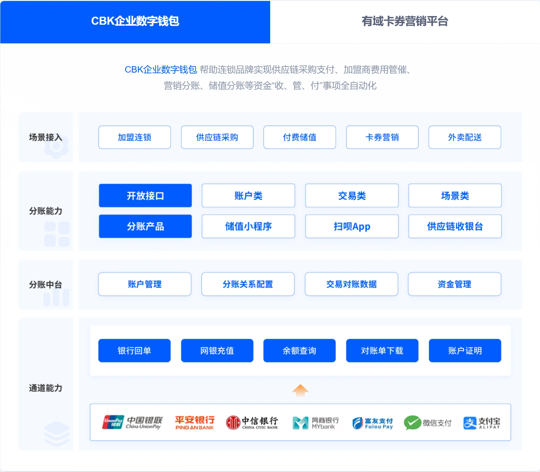Click the blue 分账产品 button
The height and width of the screenshot is (472, 540).
click(145, 226)
